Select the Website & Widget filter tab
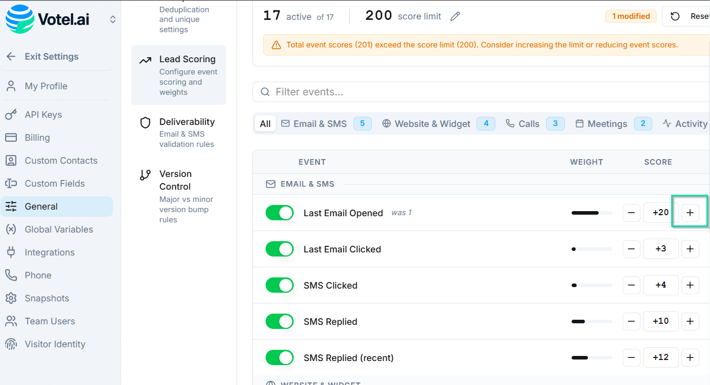 (432, 124)
